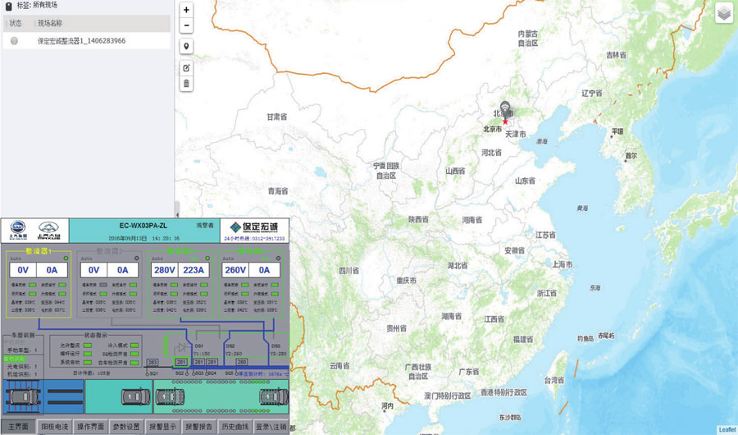Open the 主界面 tab
The height and width of the screenshot is (435, 738).
(x=18, y=427)
